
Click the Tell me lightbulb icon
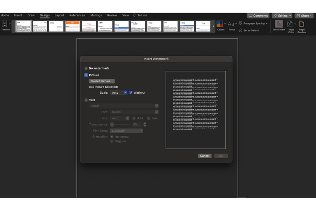[x=134, y=15]
